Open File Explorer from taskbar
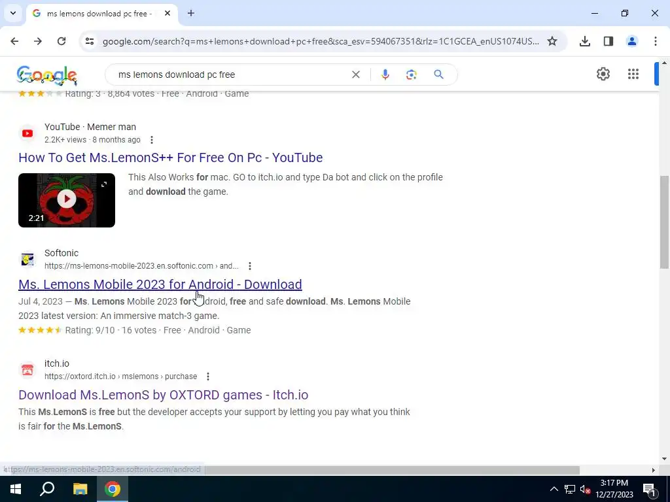 click(x=80, y=489)
